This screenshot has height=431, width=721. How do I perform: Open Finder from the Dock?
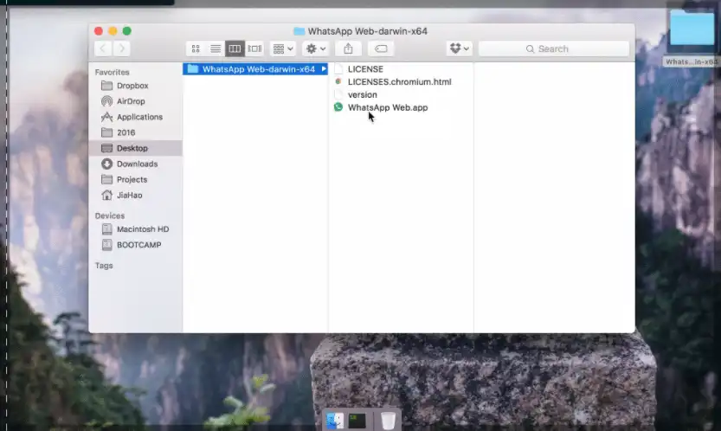tap(335, 421)
